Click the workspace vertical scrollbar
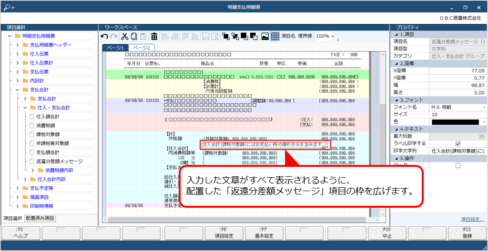 tap(383, 134)
